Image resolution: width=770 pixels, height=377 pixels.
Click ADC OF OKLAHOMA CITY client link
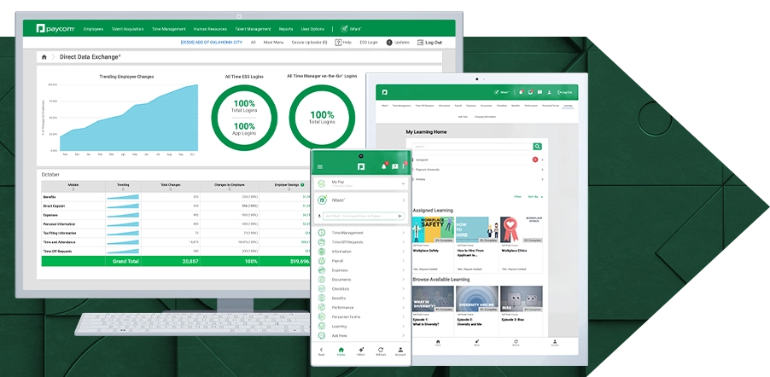click(x=211, y=43)
